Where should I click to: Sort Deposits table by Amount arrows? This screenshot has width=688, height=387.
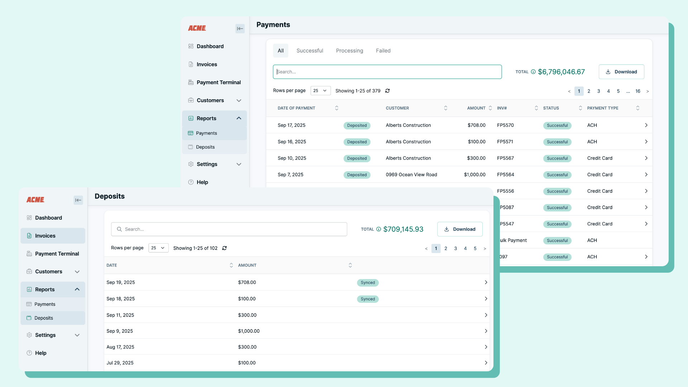pyautogui.click(x=350, y=265)
